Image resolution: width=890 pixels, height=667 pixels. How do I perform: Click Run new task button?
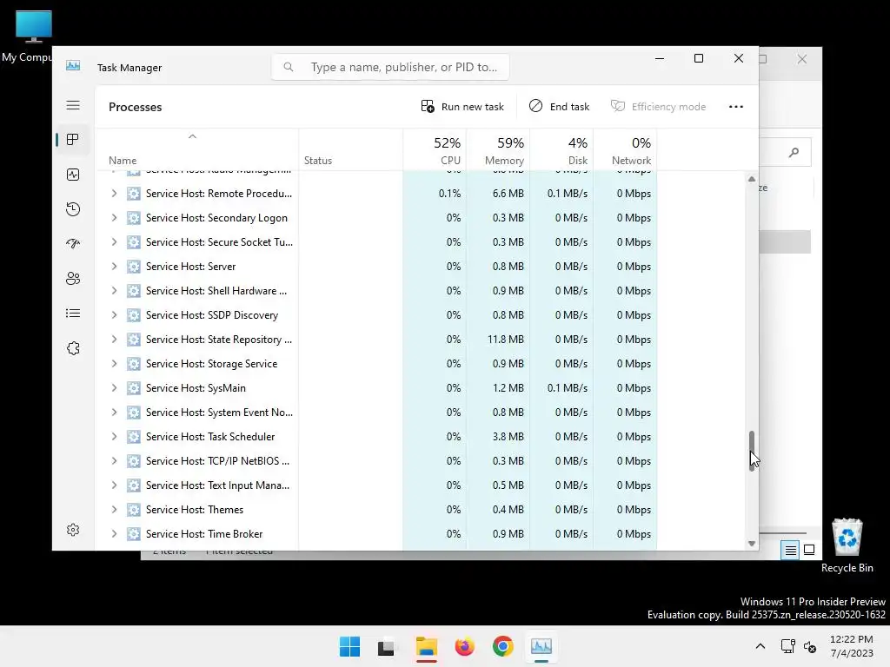(462, 107)
